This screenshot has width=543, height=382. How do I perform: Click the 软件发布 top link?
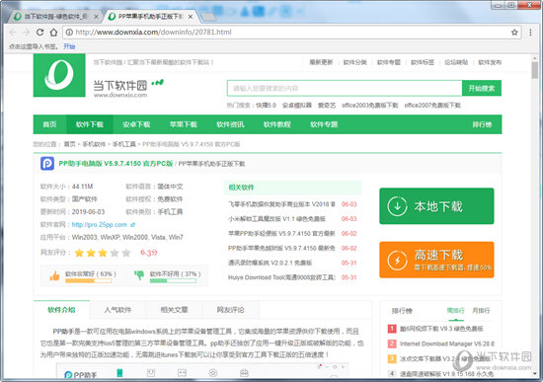490,62
